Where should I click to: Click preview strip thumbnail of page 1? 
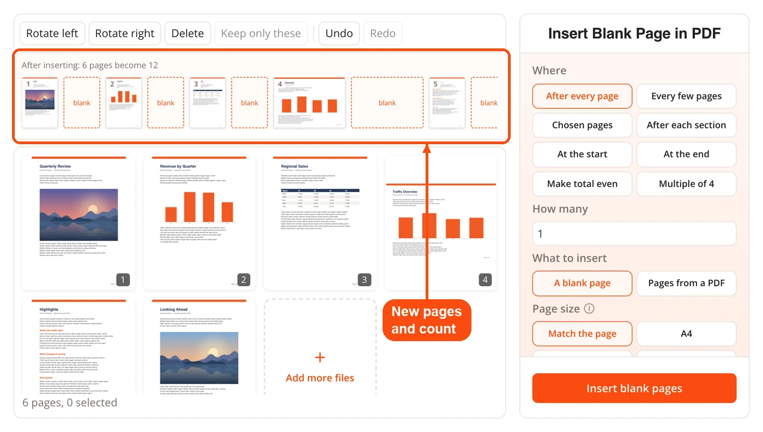[40, 103]
